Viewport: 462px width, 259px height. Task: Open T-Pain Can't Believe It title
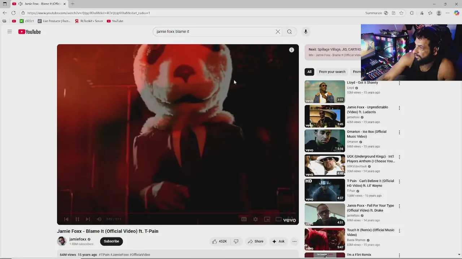pos(370,183)
